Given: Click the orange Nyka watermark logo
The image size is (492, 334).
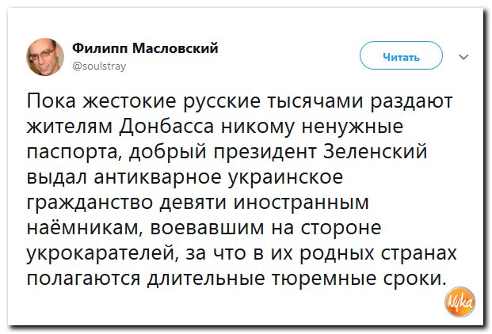Looking at the screenshot, I should point(460,302).
